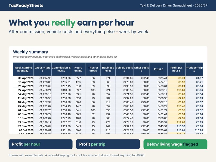The image size is (216, 162).
Task: Select the Profit per trip £ column header
Action: (194, 69)
